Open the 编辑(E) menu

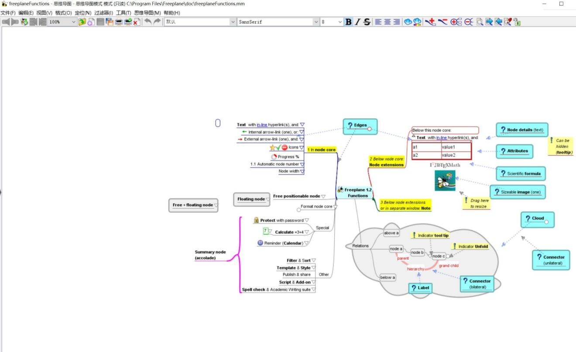coord(26,13)
